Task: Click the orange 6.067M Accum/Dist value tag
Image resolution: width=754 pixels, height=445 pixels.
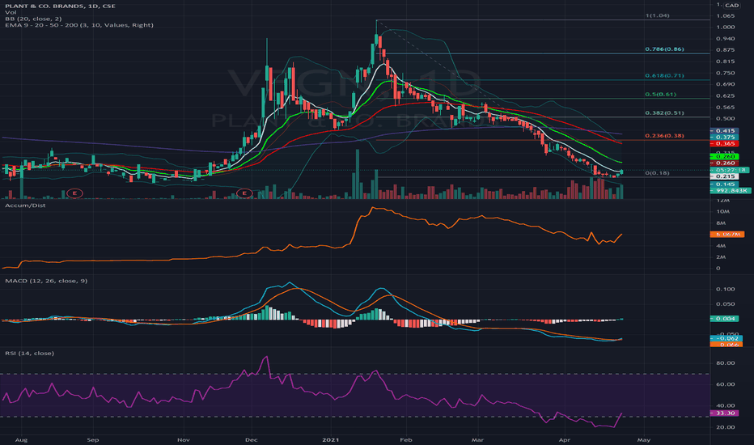Action: 726,235
